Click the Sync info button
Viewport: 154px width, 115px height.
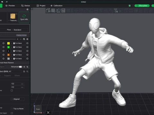coord(24,17)
